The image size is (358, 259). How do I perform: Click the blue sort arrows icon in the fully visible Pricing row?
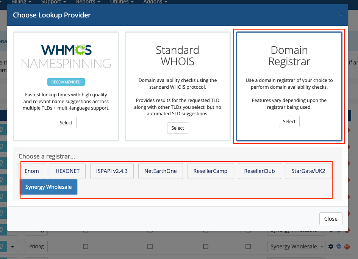click(x=339, y=246)
